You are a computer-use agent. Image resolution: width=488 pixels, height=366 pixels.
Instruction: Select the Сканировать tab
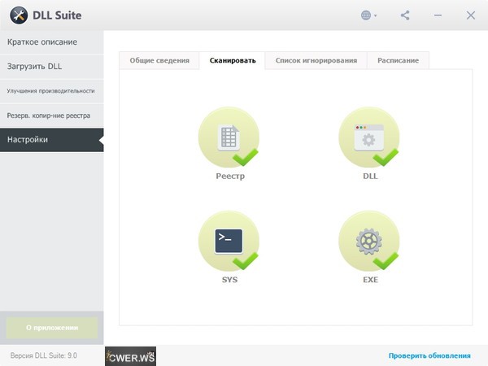[232, 60]
